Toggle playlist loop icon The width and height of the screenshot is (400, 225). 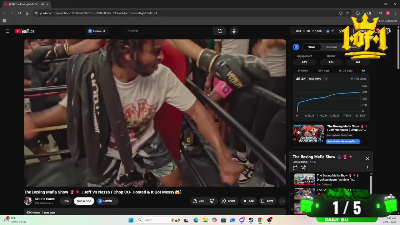(x=295, y=168)
